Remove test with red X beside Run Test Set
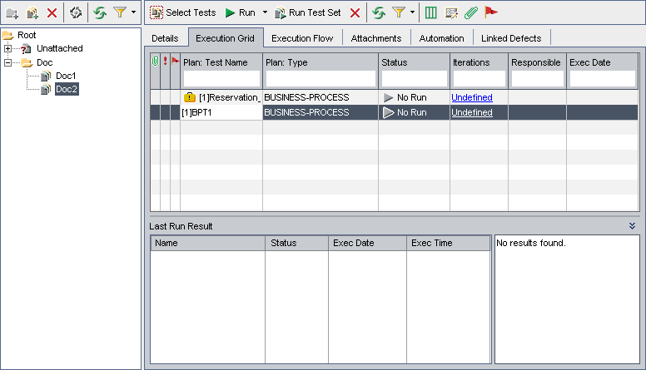646x370 pixels. [x=355, y=12]
